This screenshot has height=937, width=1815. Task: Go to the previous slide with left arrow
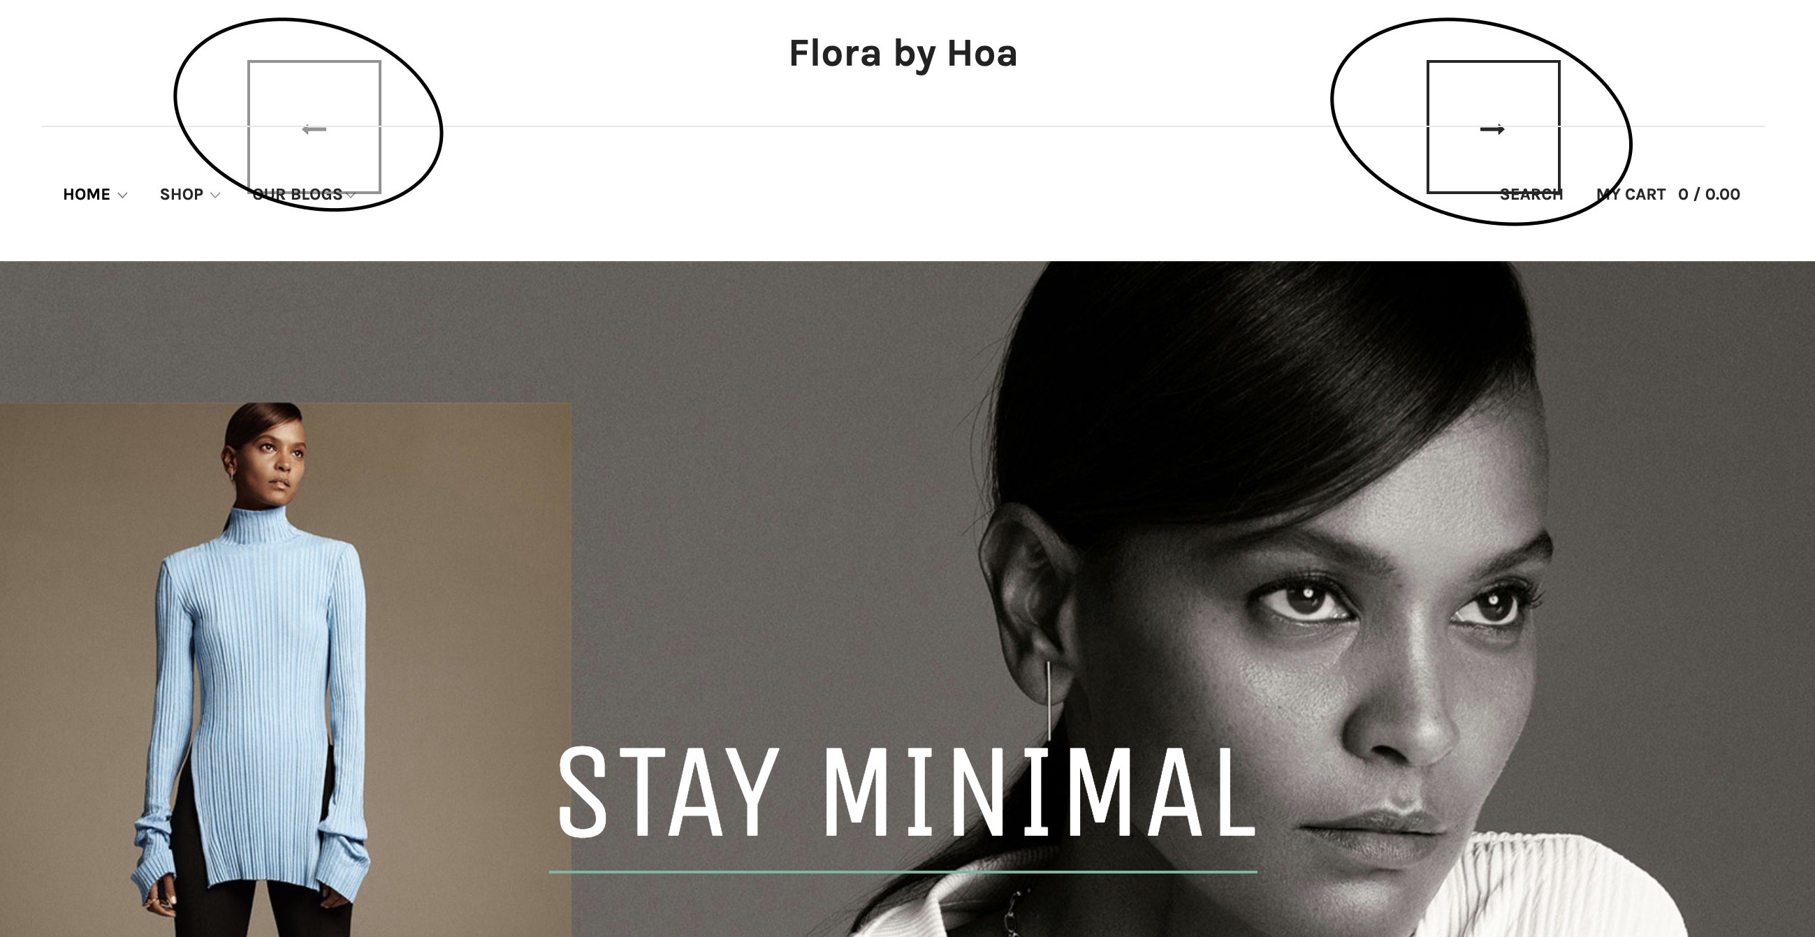(314, 127)
